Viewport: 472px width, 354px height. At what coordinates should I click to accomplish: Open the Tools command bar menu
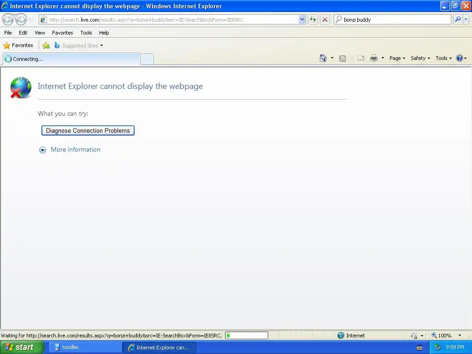444,58
